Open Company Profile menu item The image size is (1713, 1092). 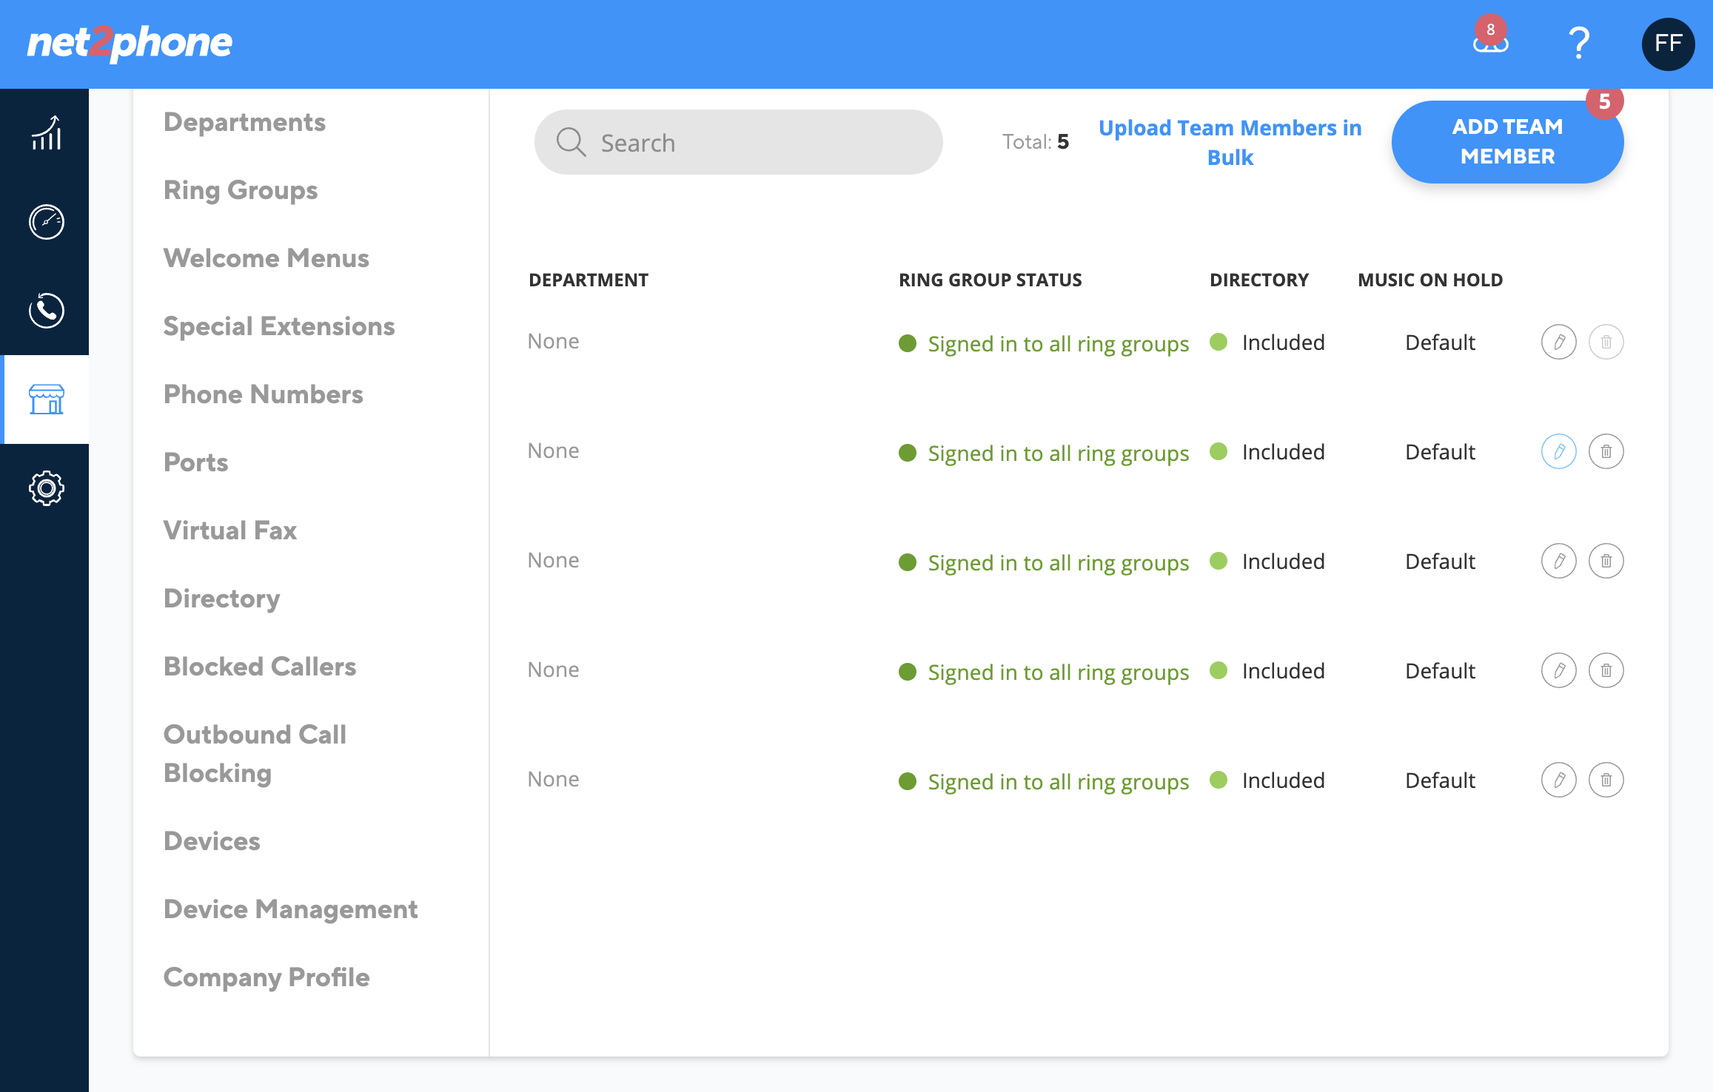266,977
